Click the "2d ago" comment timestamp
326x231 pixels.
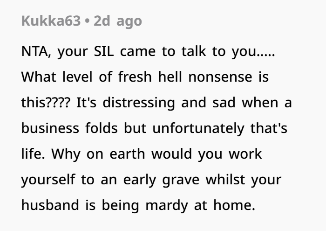pos(118,21)
